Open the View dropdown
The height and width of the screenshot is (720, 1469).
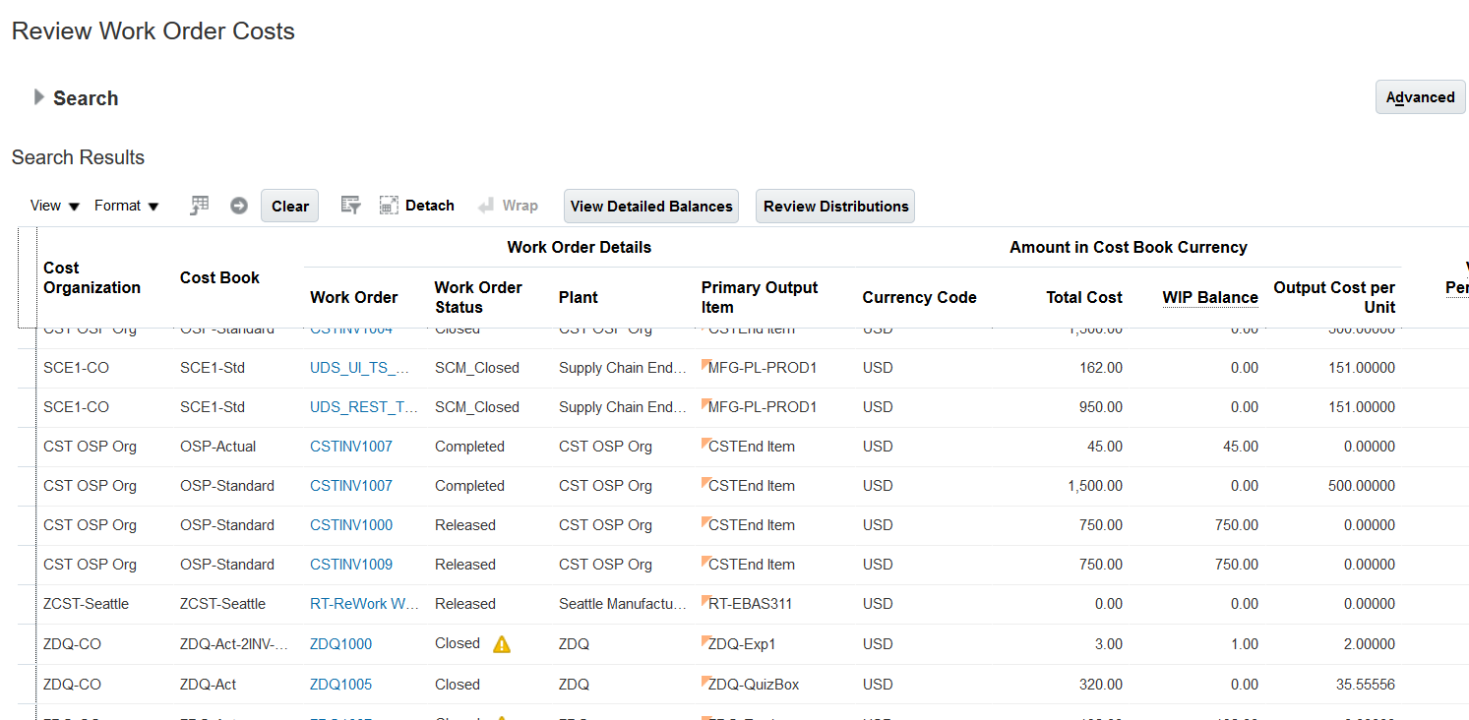pyautogui.click(x=54, y=205)
